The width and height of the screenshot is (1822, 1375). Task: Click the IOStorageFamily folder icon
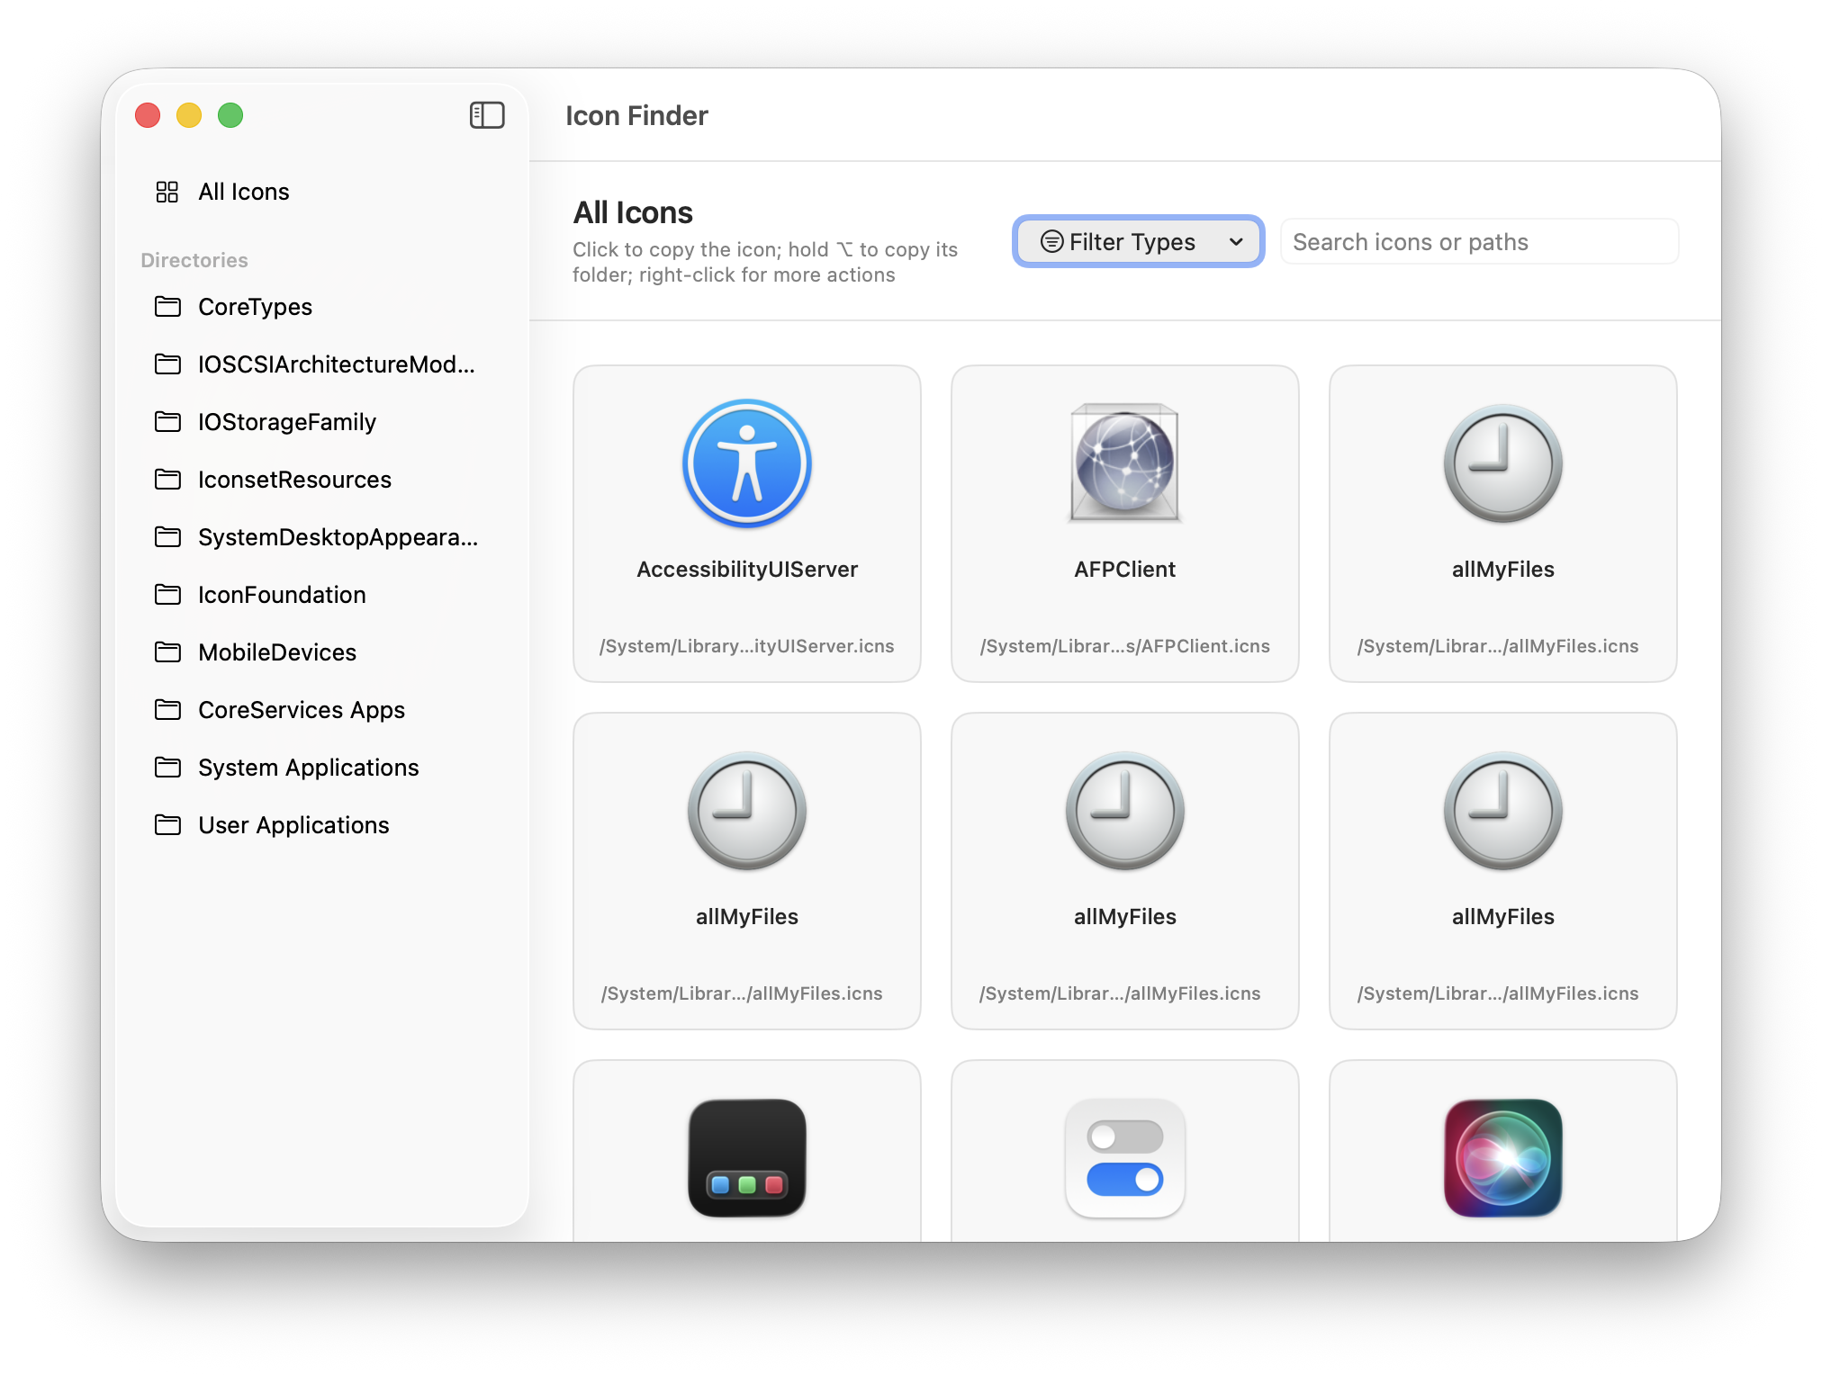(167, 422)
